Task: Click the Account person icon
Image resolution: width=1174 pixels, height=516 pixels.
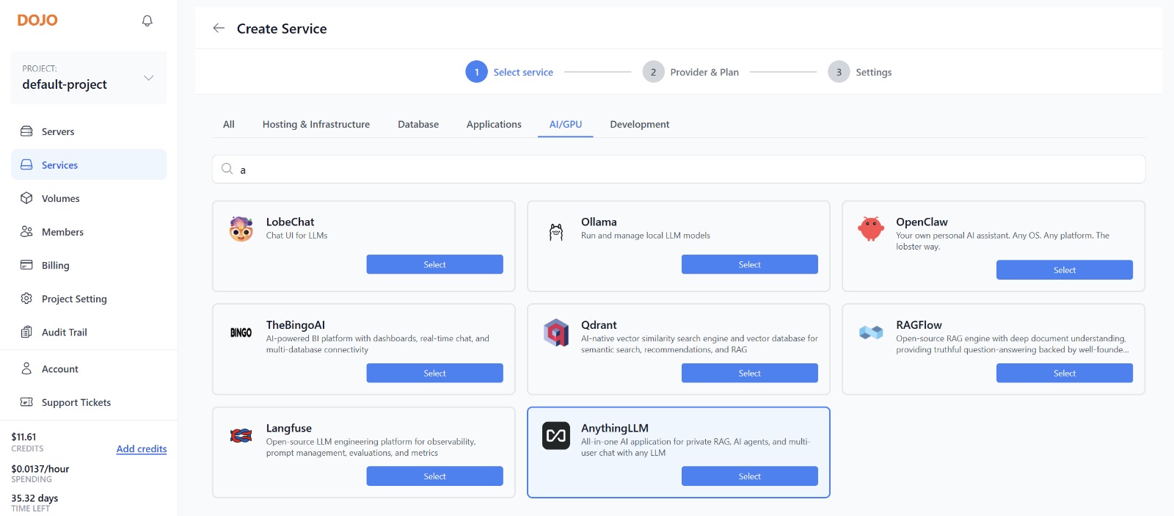Action: click(26, 368)
